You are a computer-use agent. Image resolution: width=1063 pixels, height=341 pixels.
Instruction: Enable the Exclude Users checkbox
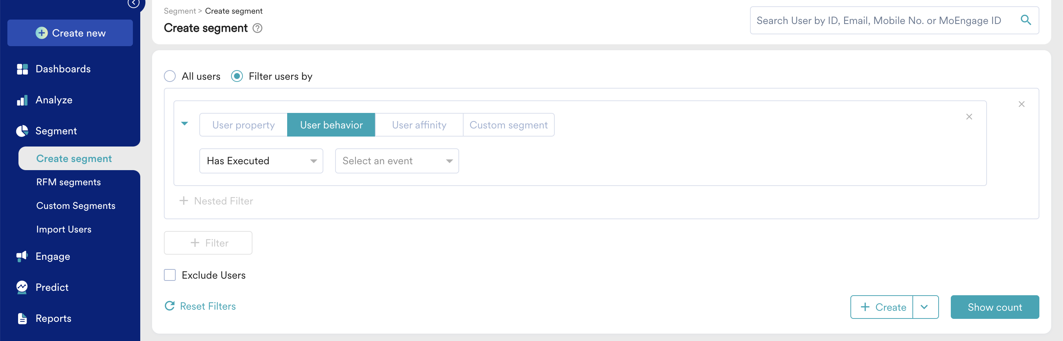click(170, 275)
